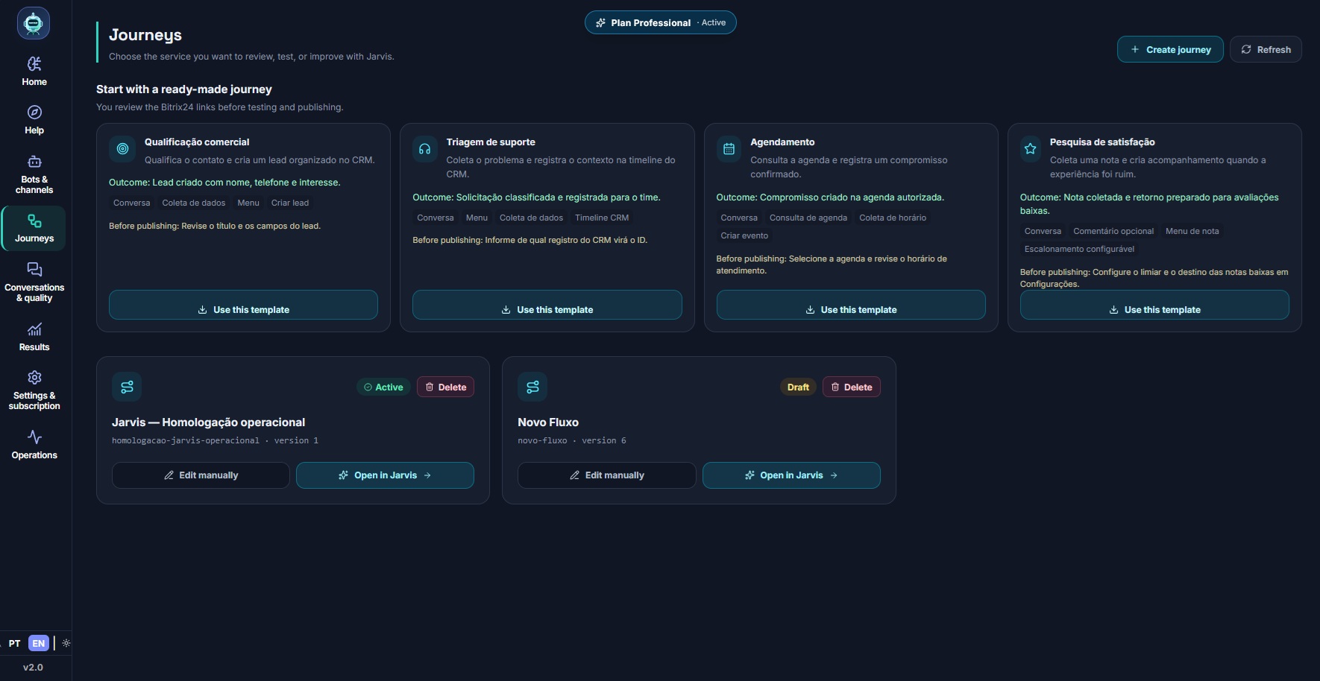Image resolution: width=1320 pixels, height=681 pixels.
Task: Switch language to PT
Action: [x=14, y=643]
